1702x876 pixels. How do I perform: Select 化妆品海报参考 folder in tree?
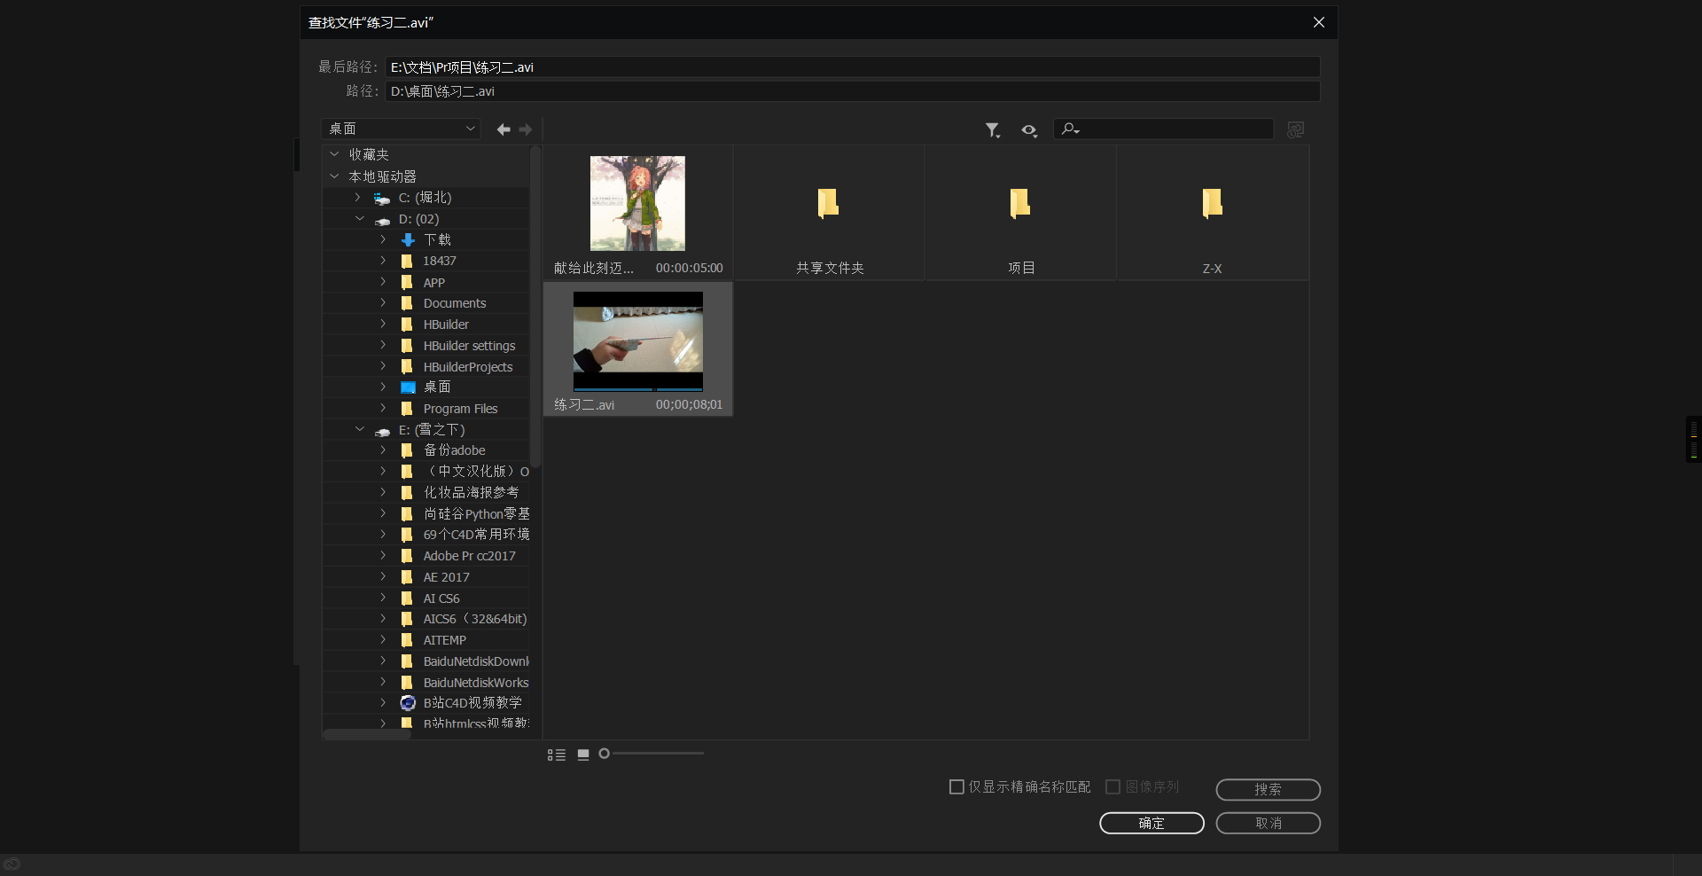pyautogui.click(x=471, y=493)
